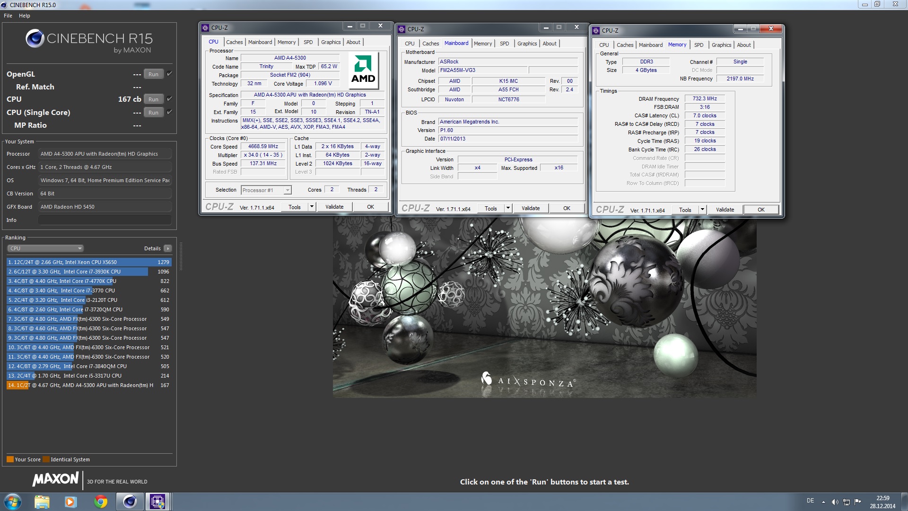Click AixSponza rendered scene image
Screen dimensions: 908x511
pos(544,308)
